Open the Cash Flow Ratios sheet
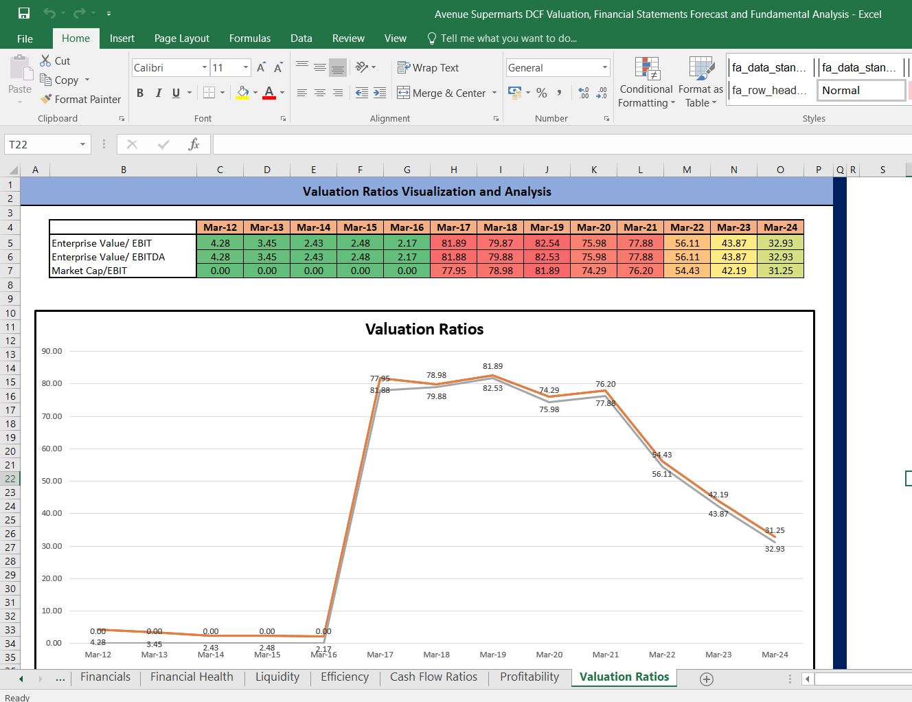The height and width of the screenshot is (702, 912). [433, 677]
